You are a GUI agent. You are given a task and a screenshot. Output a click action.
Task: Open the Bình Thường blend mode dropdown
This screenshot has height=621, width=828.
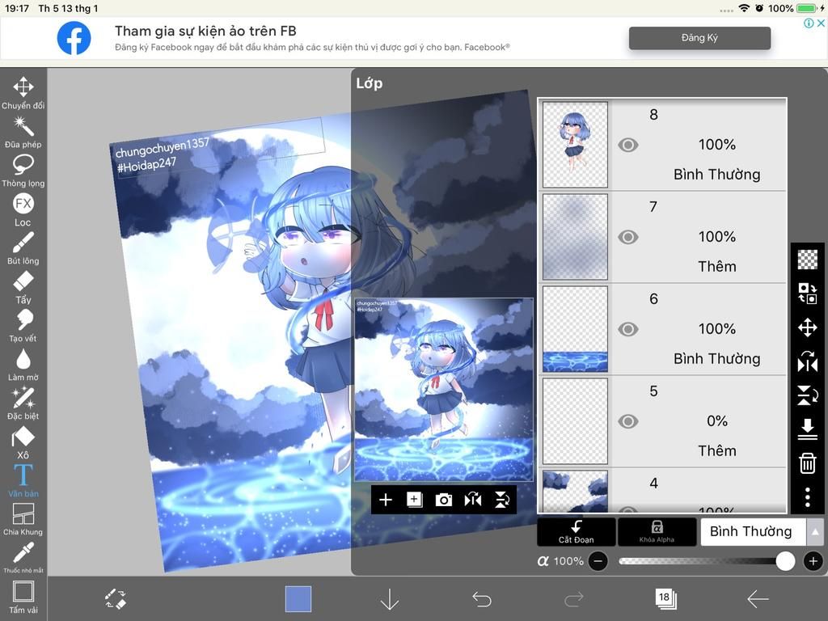(x=753, y=532)
